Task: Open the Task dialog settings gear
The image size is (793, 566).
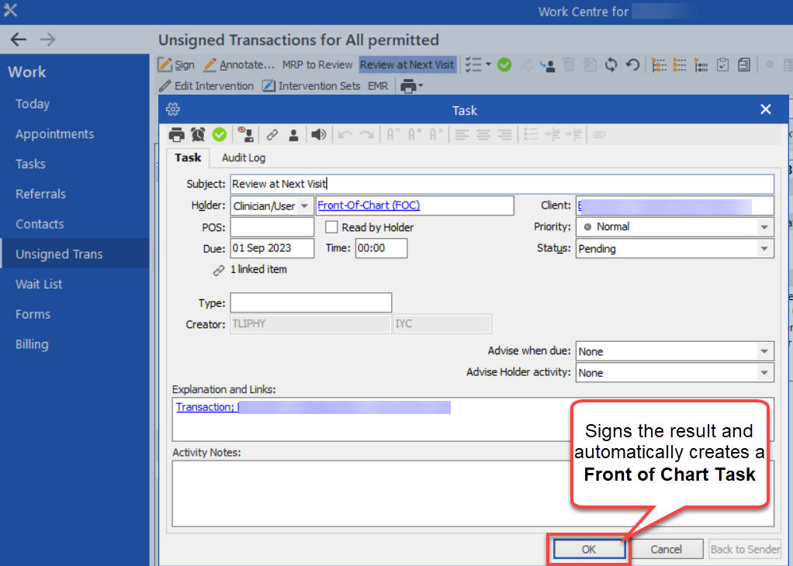Action: point(173,109)
